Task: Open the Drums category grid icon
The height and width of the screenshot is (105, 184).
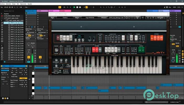Action: coord(2,25)
